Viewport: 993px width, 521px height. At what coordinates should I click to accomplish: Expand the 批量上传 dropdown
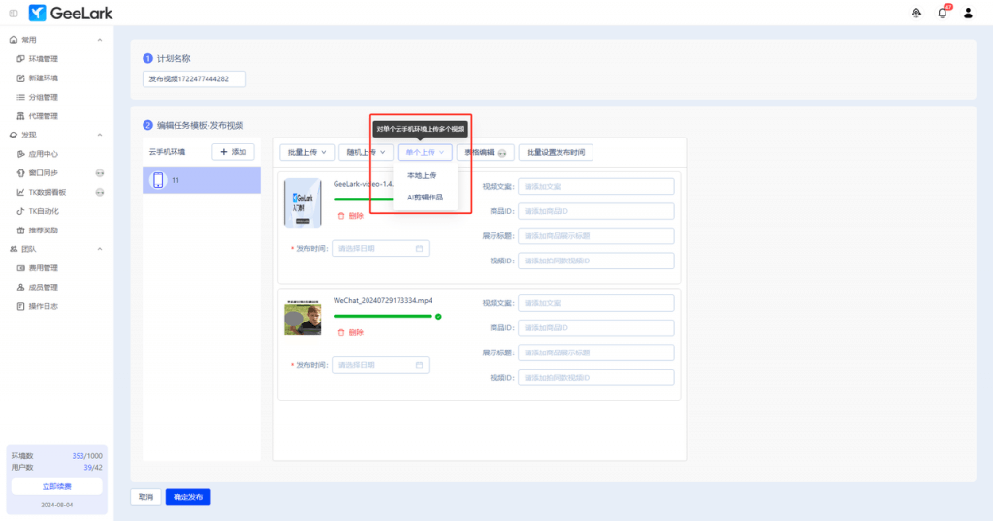[x=307, y=152]
